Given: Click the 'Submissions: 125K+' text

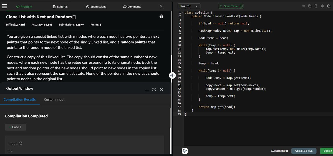Looking at the screenshot, I should 71,25.
